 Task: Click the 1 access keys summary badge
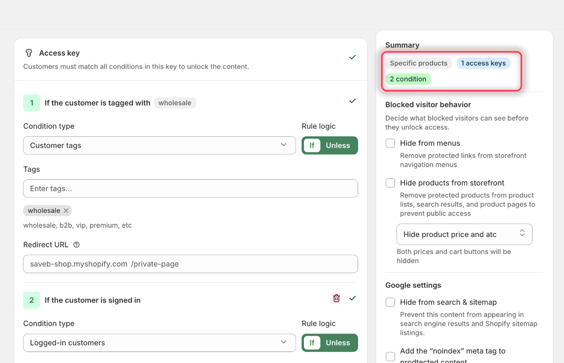(x=483, y=63)
